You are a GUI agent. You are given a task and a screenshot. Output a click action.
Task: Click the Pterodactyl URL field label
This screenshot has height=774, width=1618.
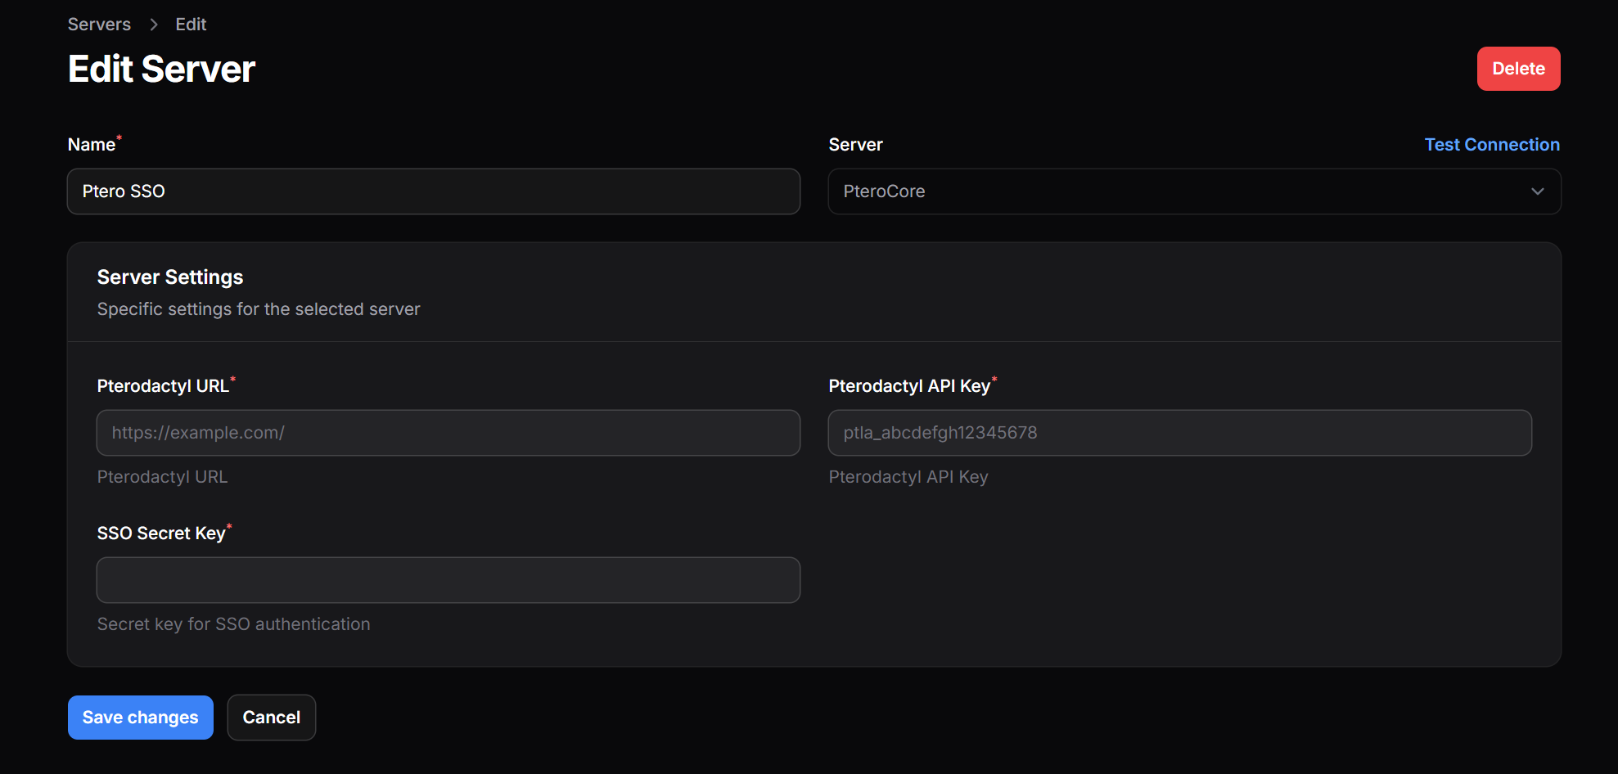click(x=163, y=386)
